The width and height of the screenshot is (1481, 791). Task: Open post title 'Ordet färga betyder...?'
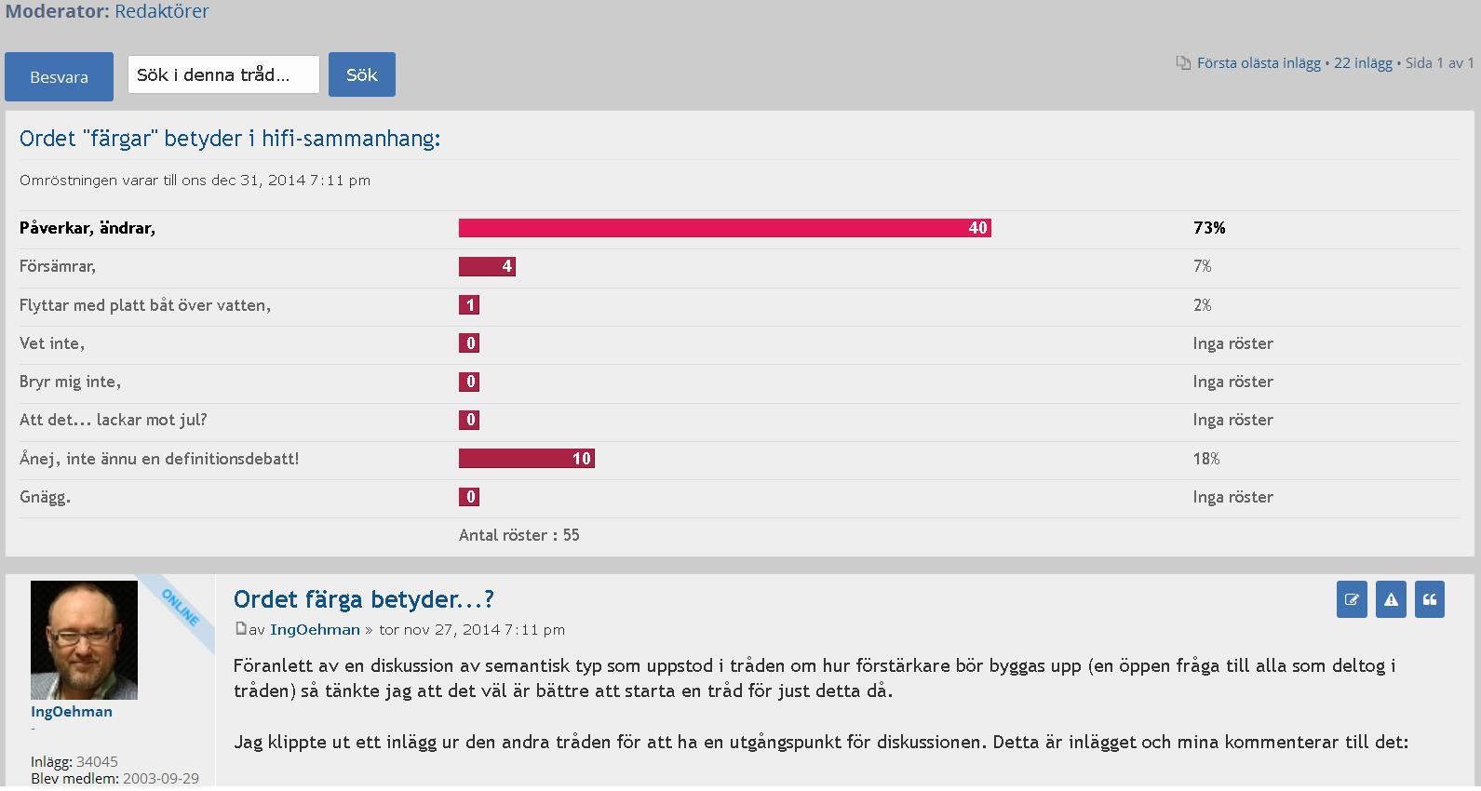363,599
